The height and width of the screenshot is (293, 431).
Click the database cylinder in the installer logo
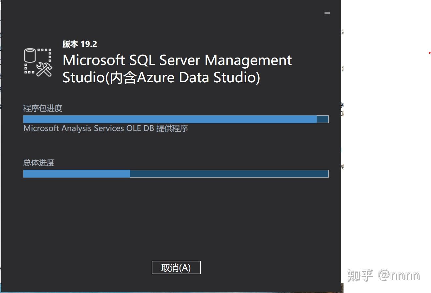tap(29, 55)
